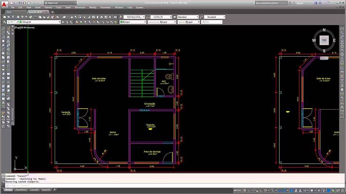
Task: Click the Cut scissors icon
Action: point(36,17)
